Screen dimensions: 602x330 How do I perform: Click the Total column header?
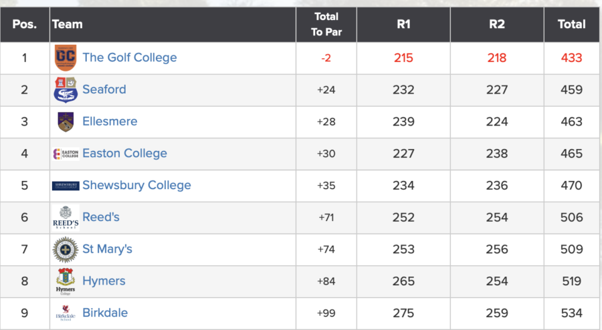[571, 25]
